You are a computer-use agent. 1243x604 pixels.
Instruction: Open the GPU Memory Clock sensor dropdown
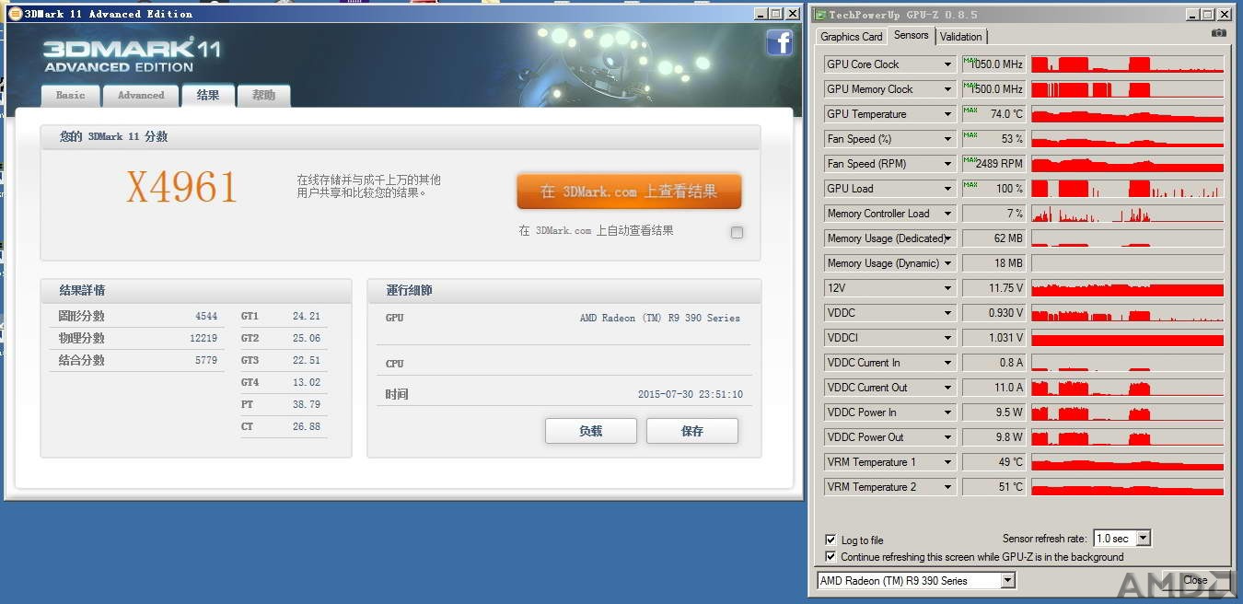pos(947,89)
